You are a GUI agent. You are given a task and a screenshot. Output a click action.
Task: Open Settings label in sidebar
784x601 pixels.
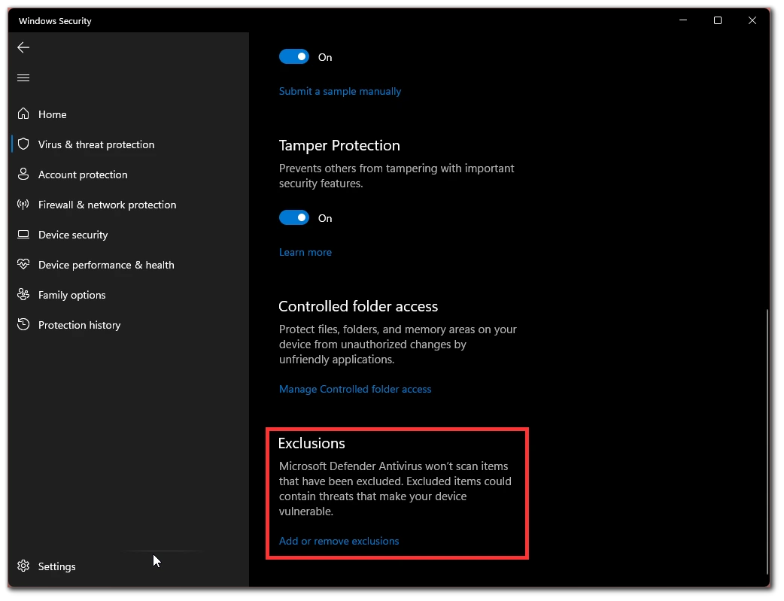[x=57, y=566]
